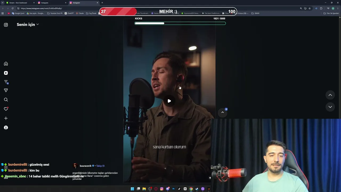This screenshot has height=192, width=341.
Task: Open the İng Örnek bookmark folder
Action: click(x=91, y=13)
